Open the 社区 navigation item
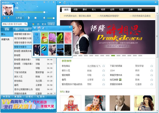Screen dimensions: 159x113 (121, 10)
